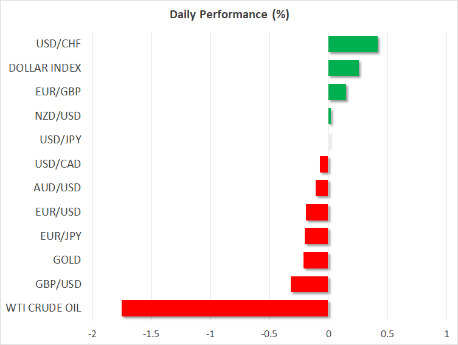Select the red GBP/USD bar
This screenshot has height=345, width=458.
pyautogui.click(x=310, y=284)
